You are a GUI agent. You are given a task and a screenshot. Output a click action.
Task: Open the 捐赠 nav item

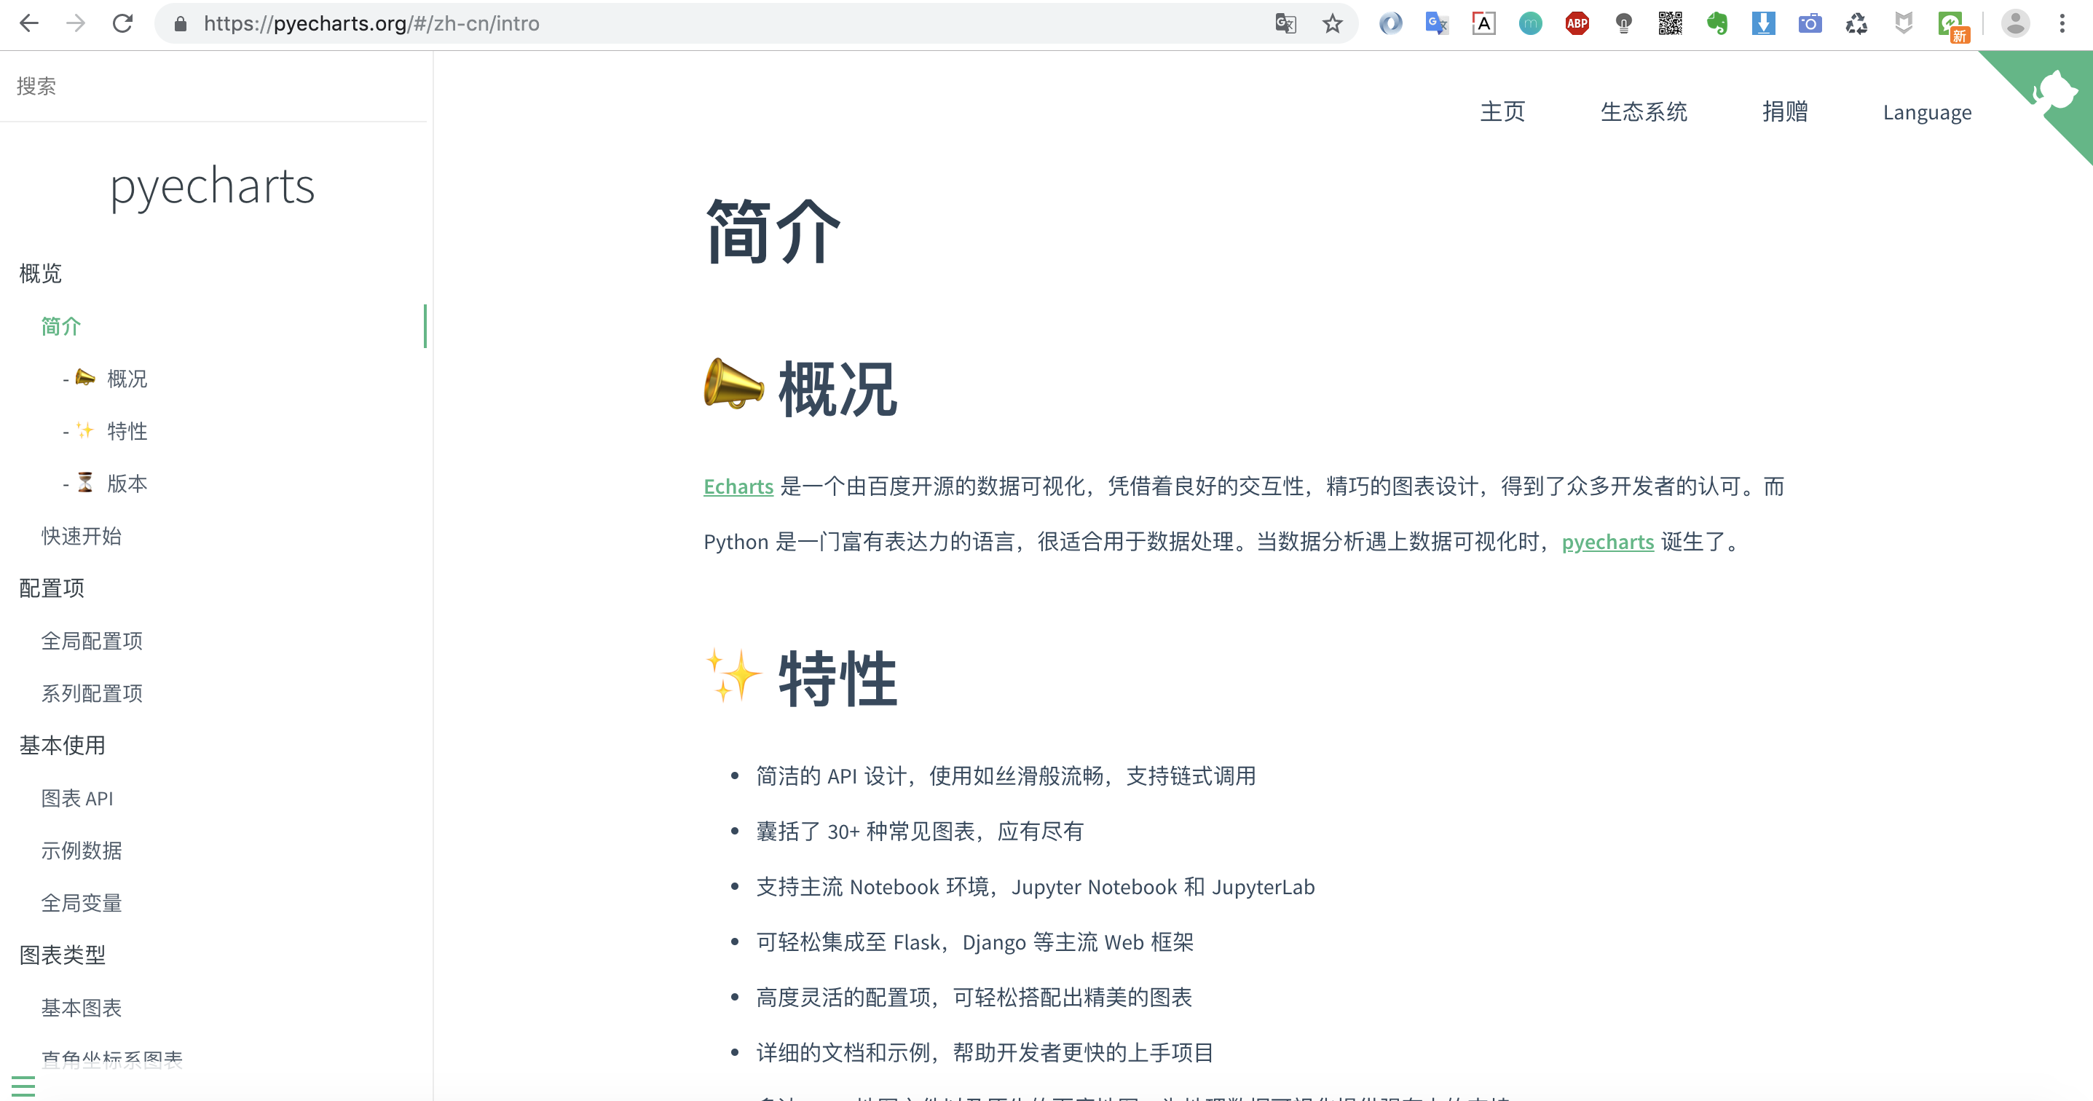pyautogui.click(x=1784, y=111)
